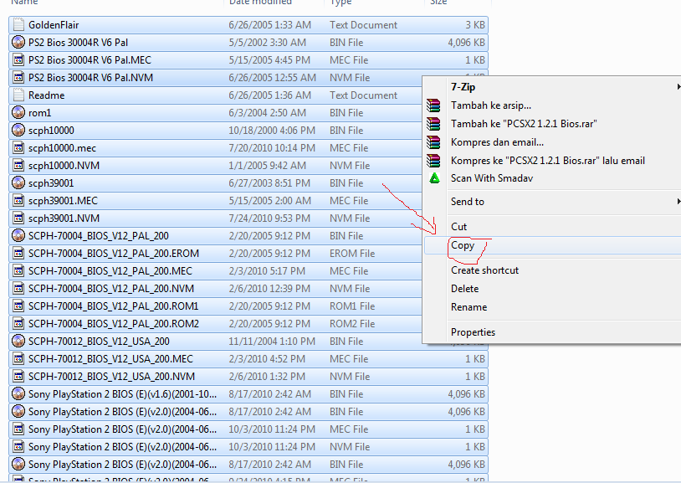Click the scph39001 BIN file icon

click(18, 183)
